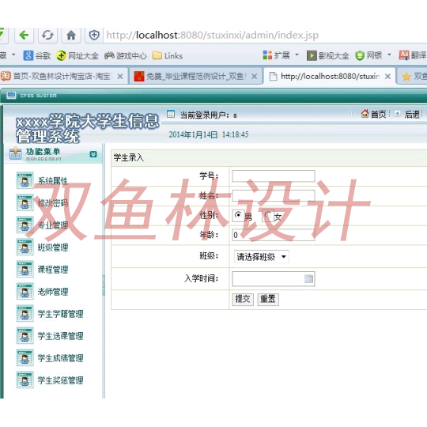Open the 影视大全 toolbar item

point(327,55)
